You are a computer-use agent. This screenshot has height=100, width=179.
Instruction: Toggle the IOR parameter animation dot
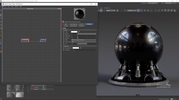click(x=64, y=44)
